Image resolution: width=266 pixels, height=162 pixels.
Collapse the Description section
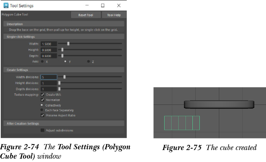(15, 24)
